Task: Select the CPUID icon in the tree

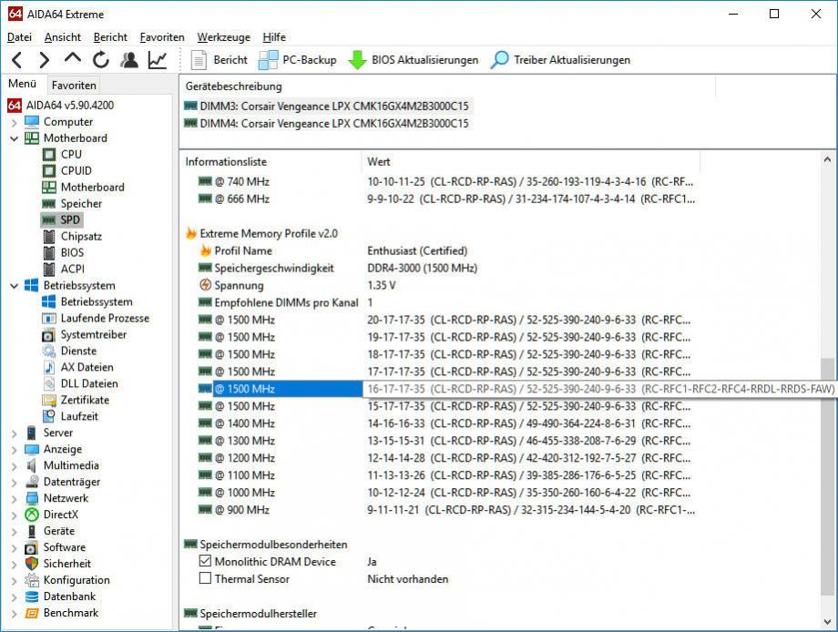Action: click(x=49, y=171)
